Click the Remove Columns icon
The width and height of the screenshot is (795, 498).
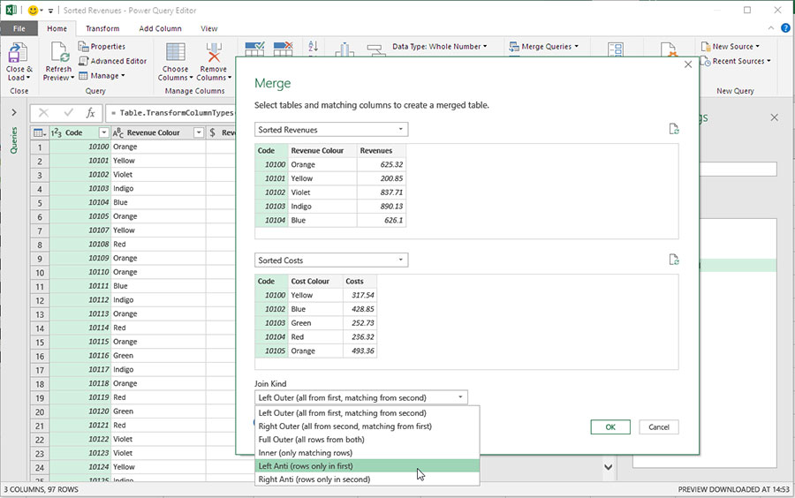pyautogui.click(x=214, y=54)
